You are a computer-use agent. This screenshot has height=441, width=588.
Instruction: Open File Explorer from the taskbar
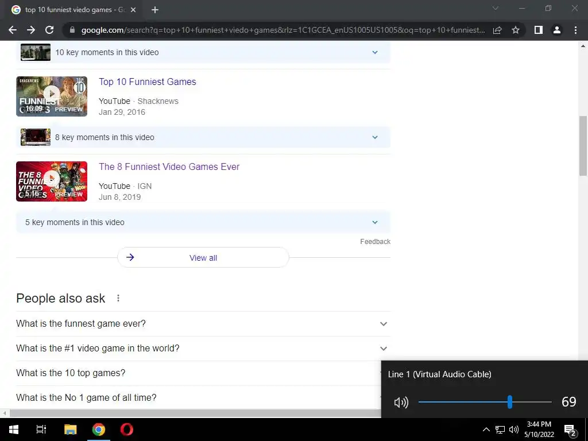[70, 430]
